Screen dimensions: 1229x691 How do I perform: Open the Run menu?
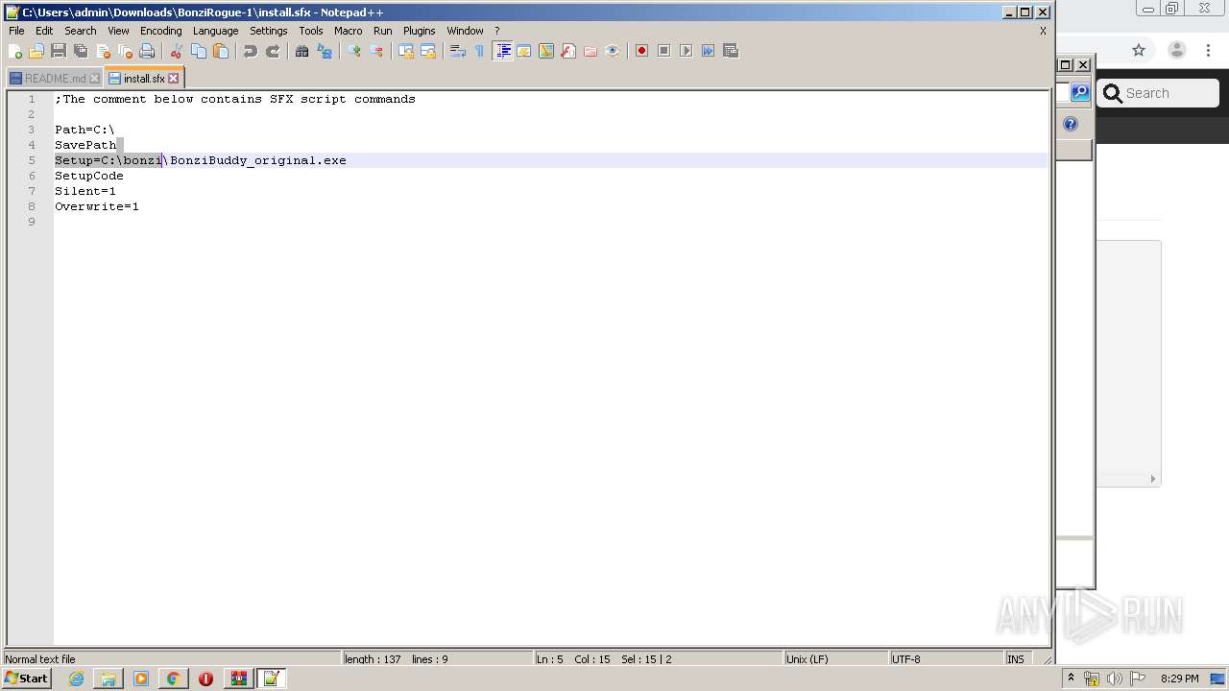(383, 31)
